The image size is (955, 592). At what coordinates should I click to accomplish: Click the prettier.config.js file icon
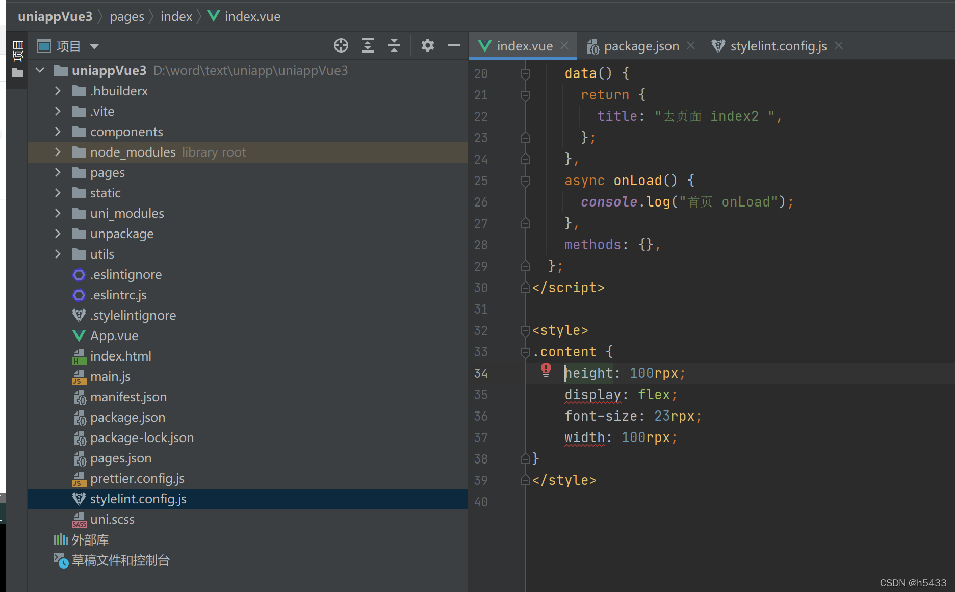click(79, 479)
